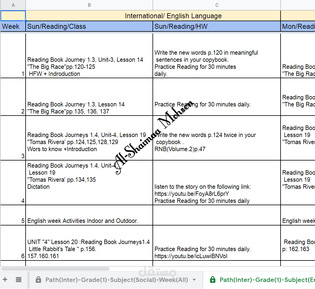Click the empty week 5 homework cell
The width and height of the screenshot is (315, 289).
pos(217,215)
